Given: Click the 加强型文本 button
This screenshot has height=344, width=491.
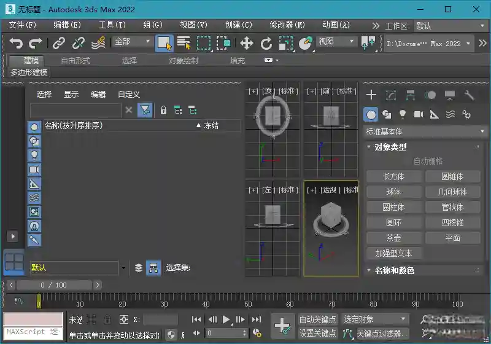Looking at the screenshot, I should point(393,253).
